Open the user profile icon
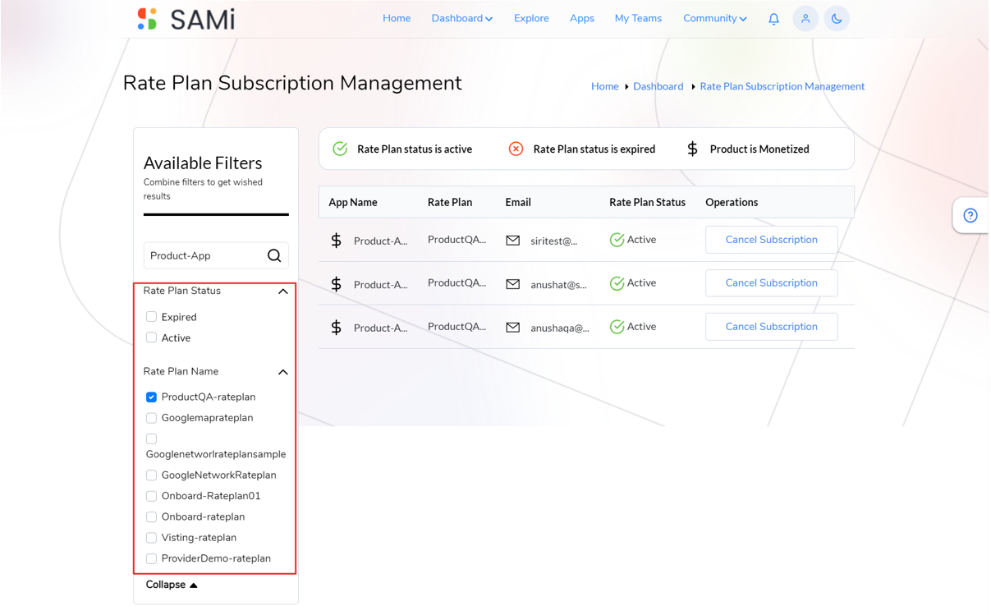This screenshot has height=615, width=991. pyautogui.click(x=805, y=19)
